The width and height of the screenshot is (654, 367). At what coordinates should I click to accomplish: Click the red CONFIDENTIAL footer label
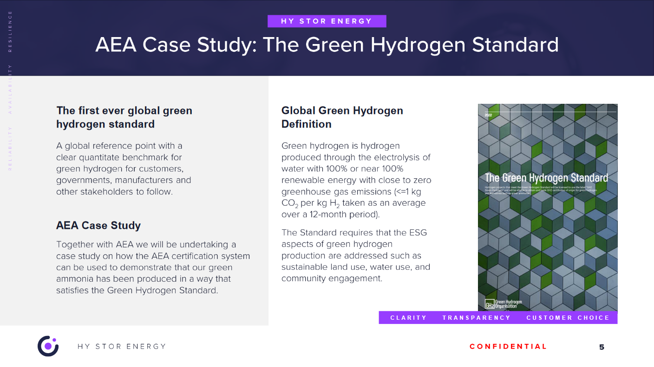[508, 347]
